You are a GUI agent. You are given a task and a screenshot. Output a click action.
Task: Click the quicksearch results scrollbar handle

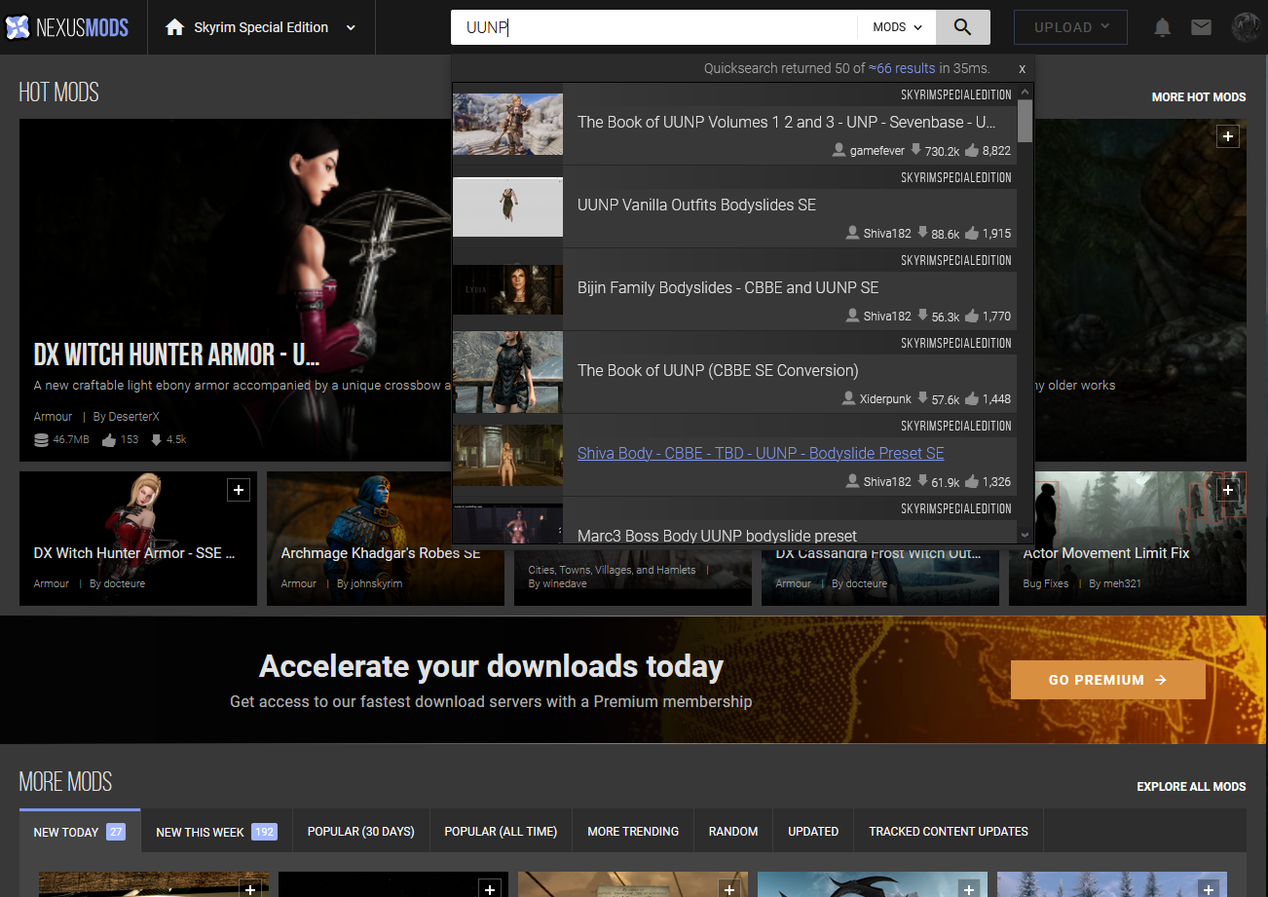pos(1025,121)
